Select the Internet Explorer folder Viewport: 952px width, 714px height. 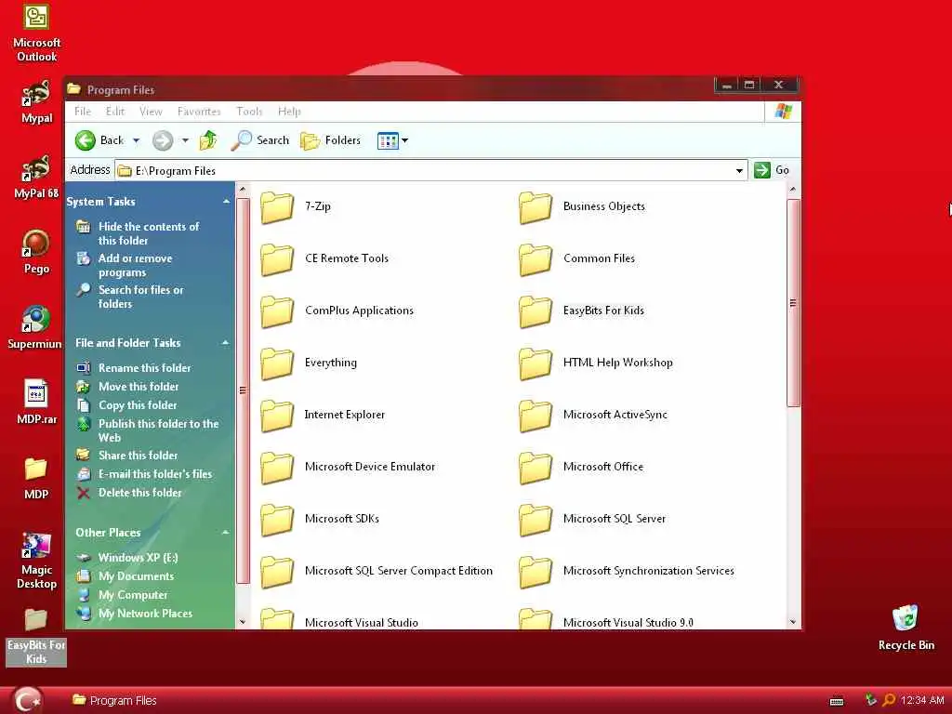click(323, 416)
